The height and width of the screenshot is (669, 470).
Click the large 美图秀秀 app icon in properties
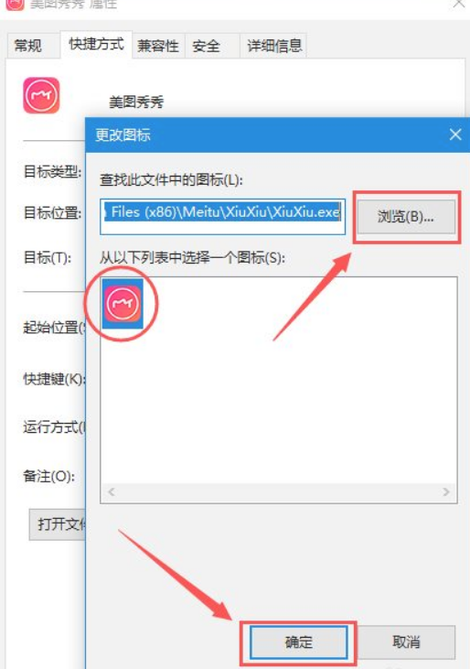[41, 95]
